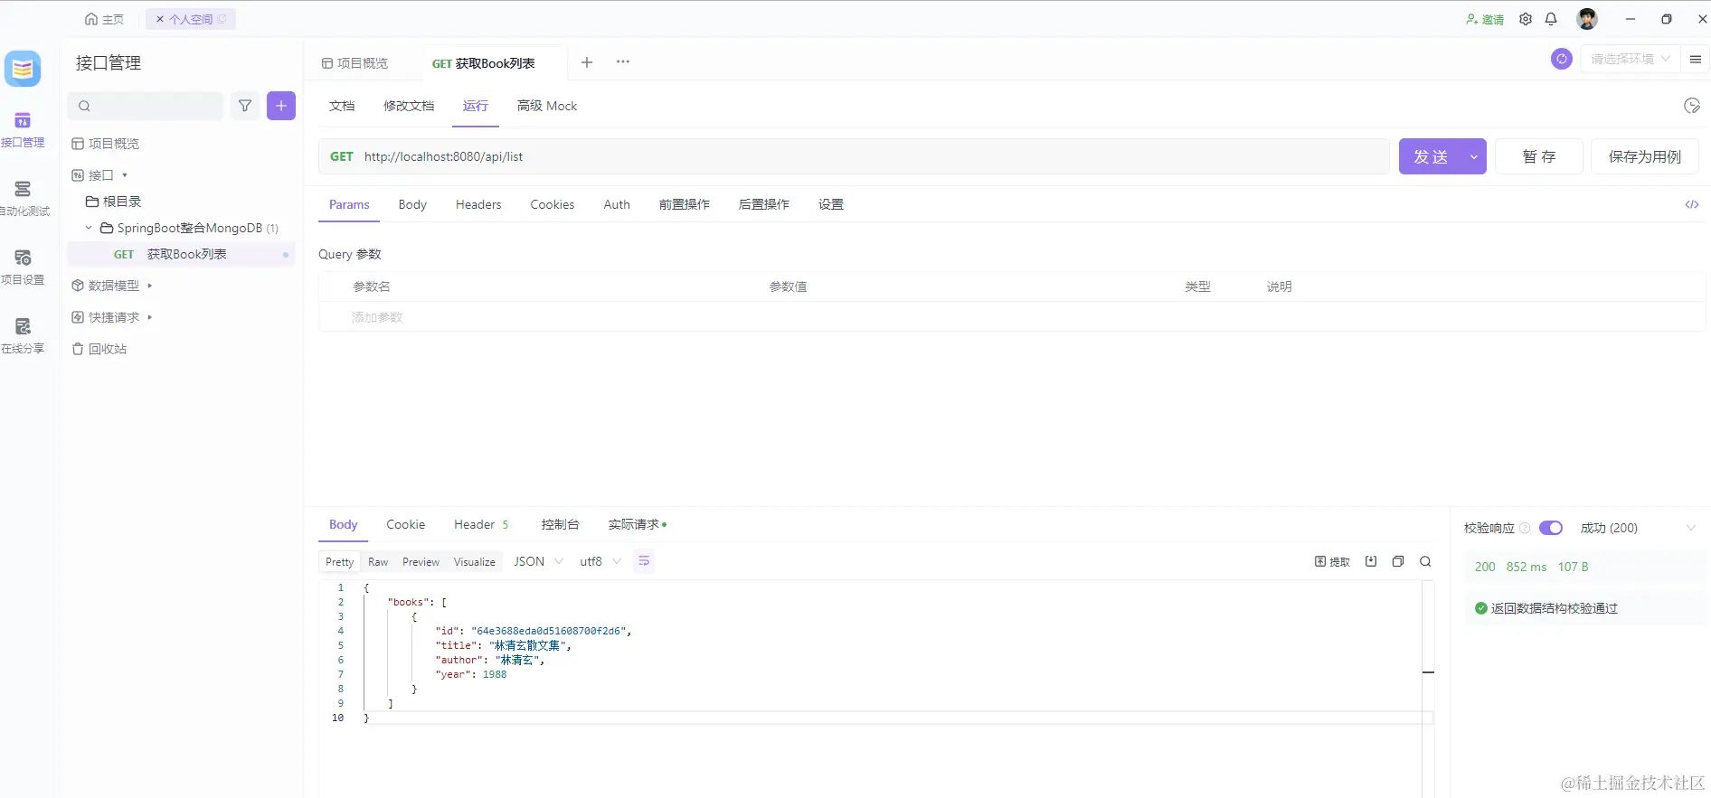The height and width of the screenshot is (798, 1711).
Task: Open the 发送 button dropdown arrow
Action: click(x=1474, y=156)
